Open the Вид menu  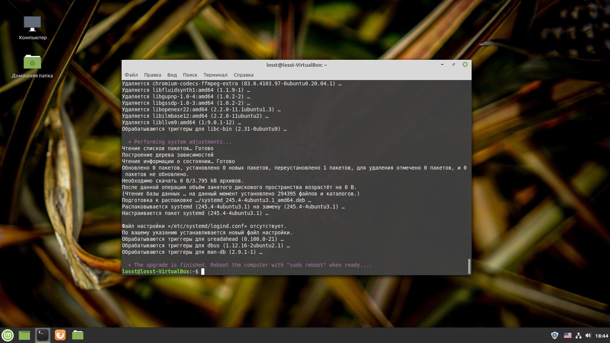click(x=172, y=75)
